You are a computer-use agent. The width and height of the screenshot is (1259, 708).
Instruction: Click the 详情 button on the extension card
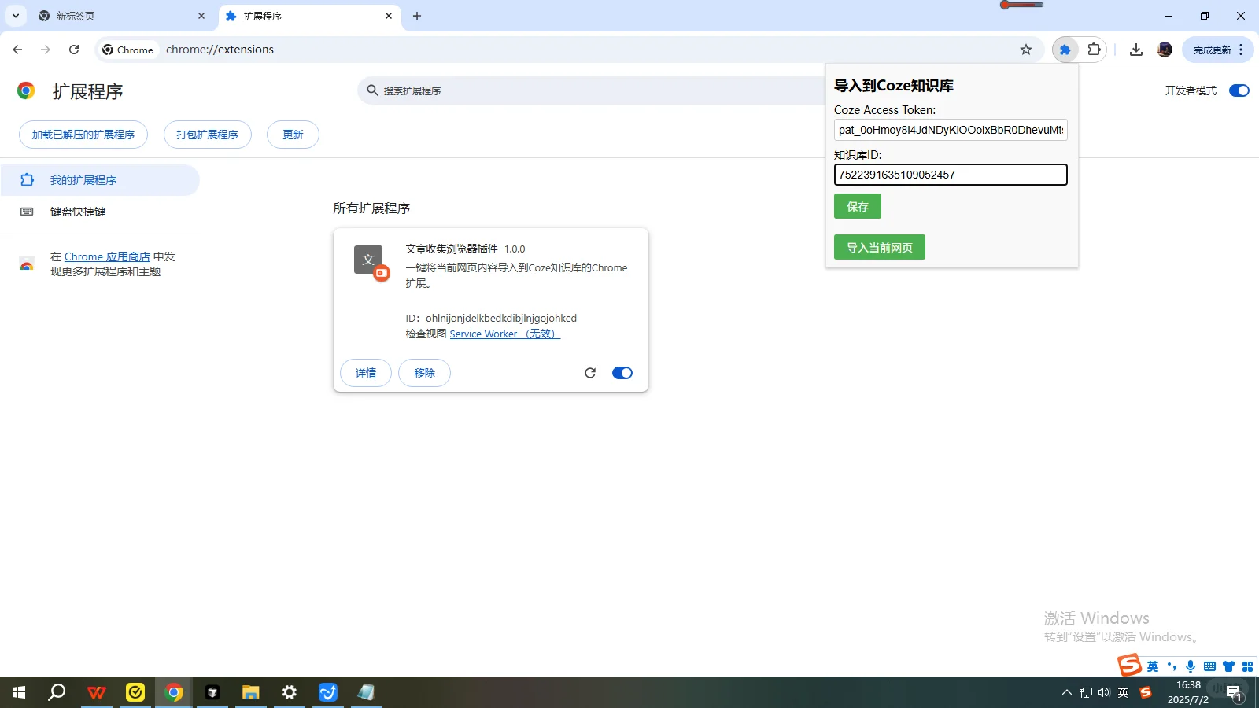click(x=366, y=373)
